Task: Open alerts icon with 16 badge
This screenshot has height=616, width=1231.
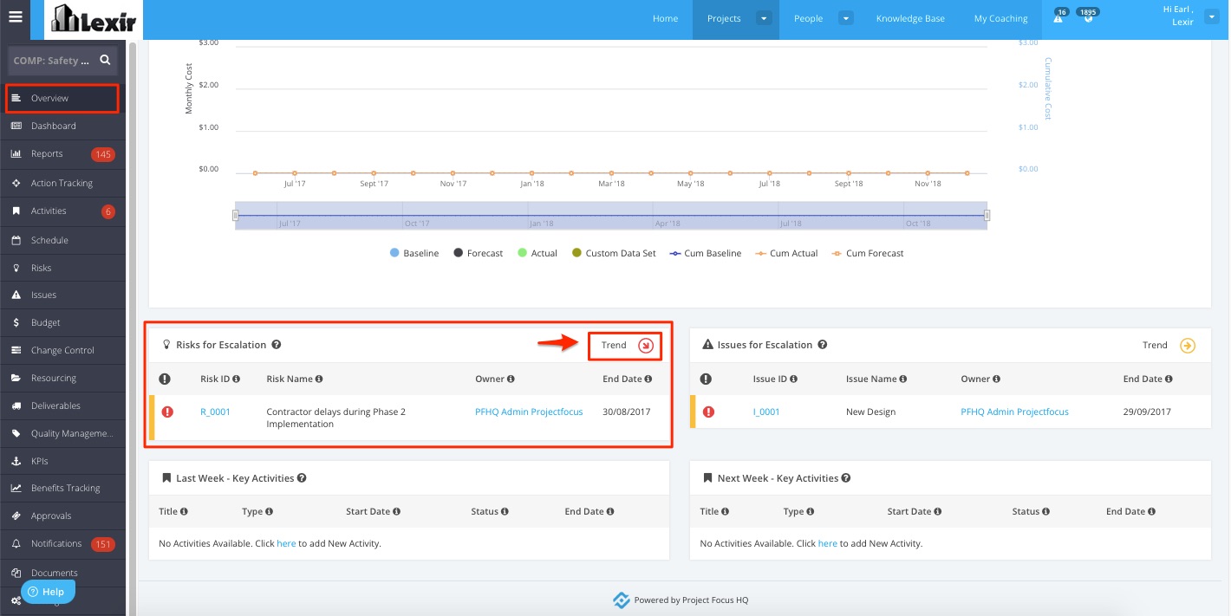Action: [1059, 16]
